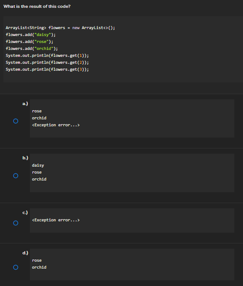Click the println flowers.get(3) code line

tap(47, 69)
